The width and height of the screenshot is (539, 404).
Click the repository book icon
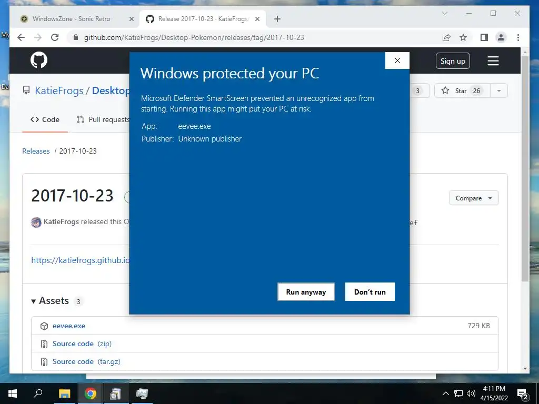(26, 90)
